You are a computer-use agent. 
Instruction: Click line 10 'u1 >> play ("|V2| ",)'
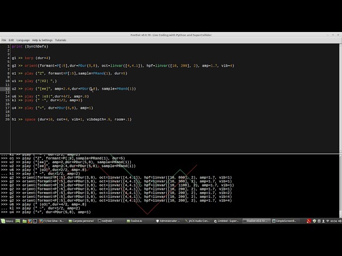[34, 81]
